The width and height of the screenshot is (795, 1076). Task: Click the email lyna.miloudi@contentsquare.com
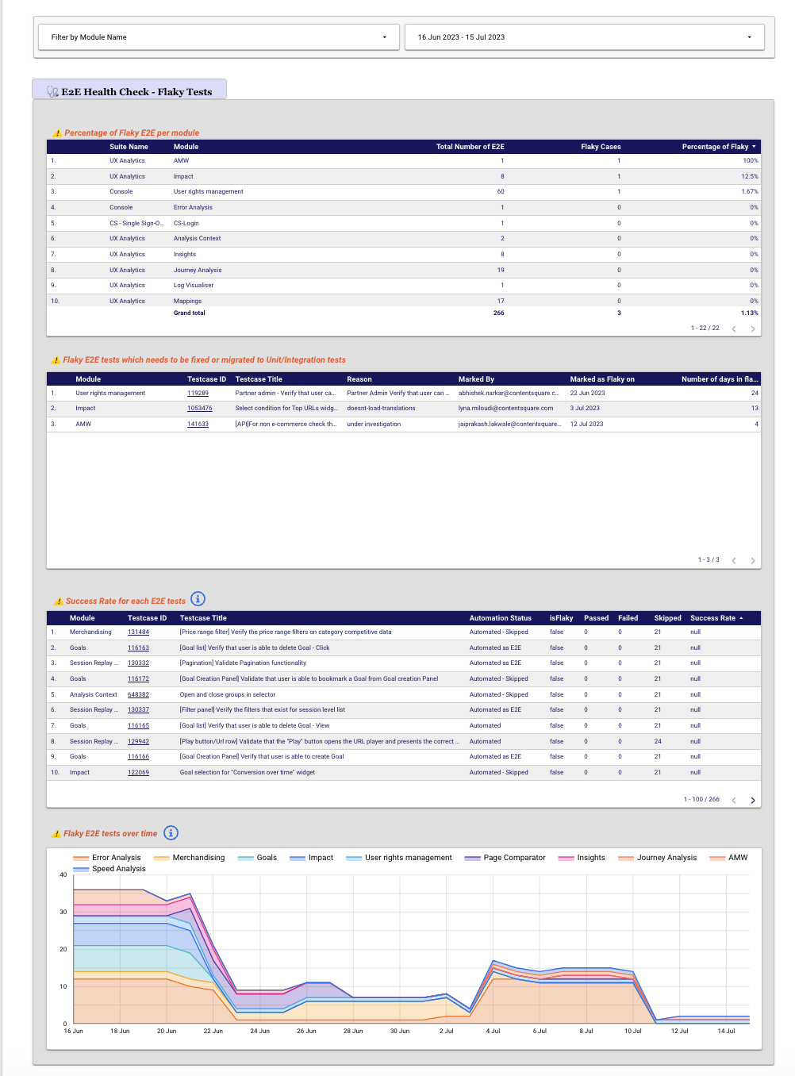pyautogui.click(x=505, y=408)
